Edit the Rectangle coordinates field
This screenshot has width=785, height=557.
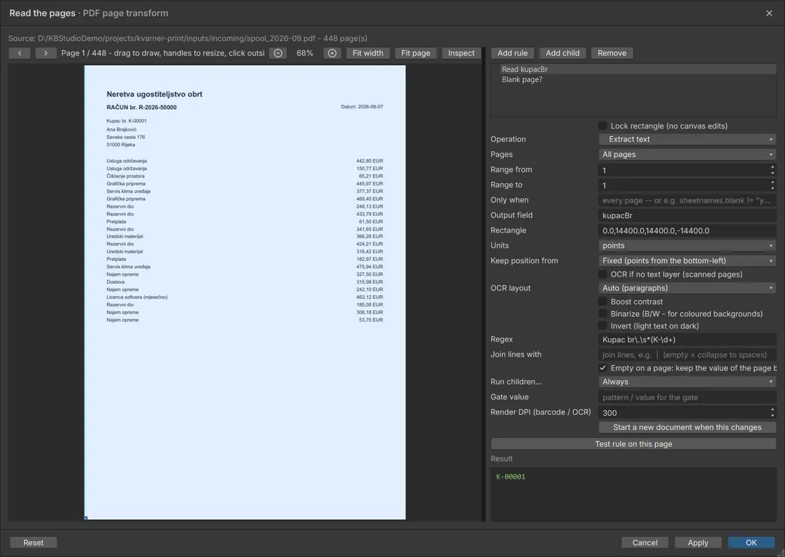pyautogui.click(x=687, y=230)
